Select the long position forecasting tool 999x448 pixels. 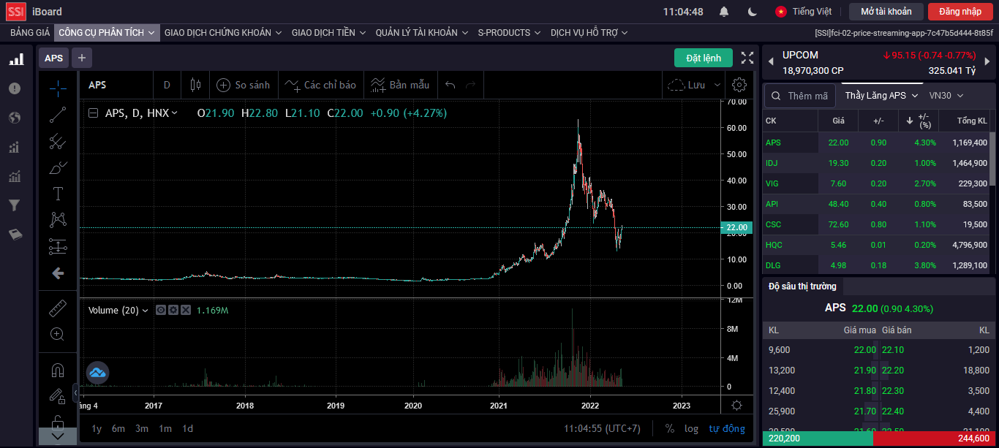tap(58, 247)
